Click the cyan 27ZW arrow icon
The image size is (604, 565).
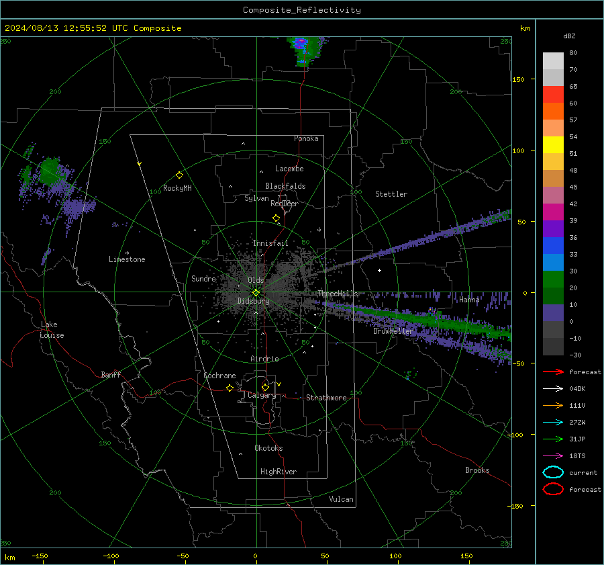click(x=553, y=423)
